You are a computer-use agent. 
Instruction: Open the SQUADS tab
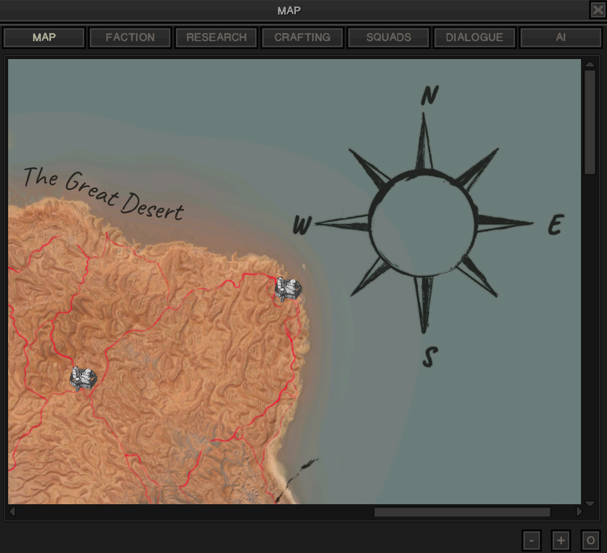point(389,37)
